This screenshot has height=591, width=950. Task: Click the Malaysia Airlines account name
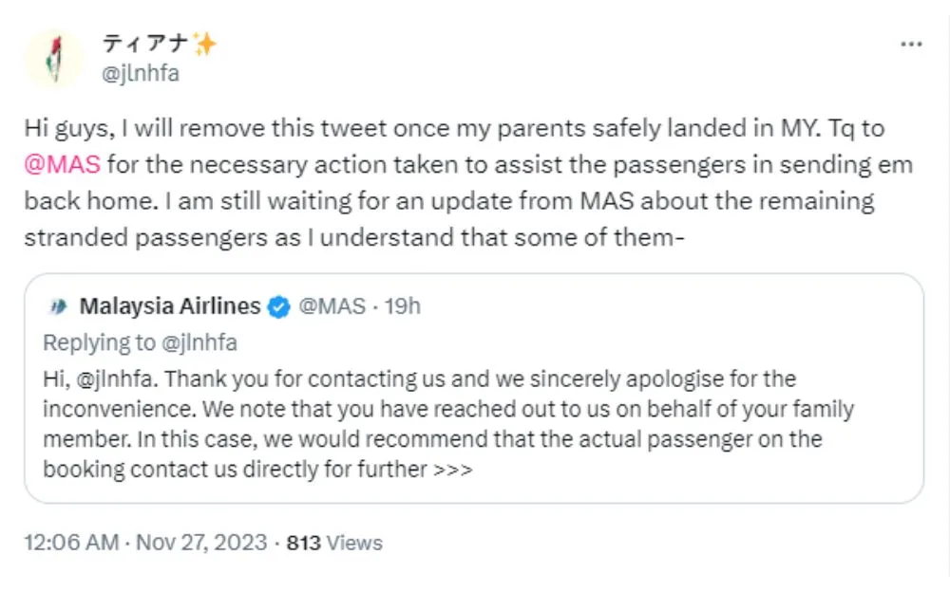click(x=170, y=306)
